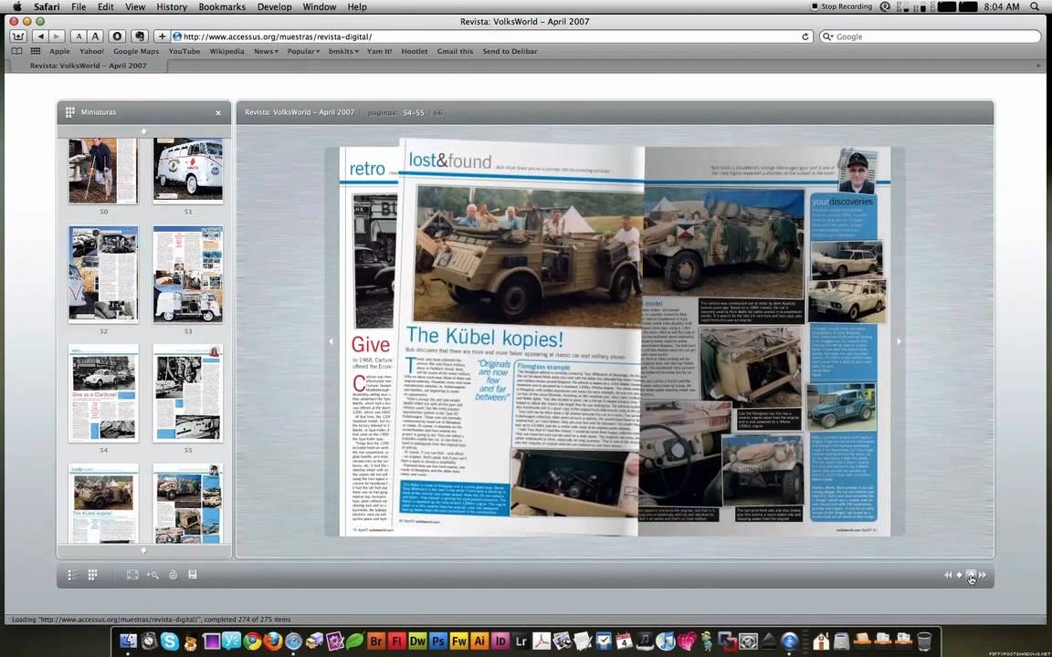This screenshot has height=657, width=1052.
Task: Open Yahoo! bookmark link
Action: coord(92,51)
